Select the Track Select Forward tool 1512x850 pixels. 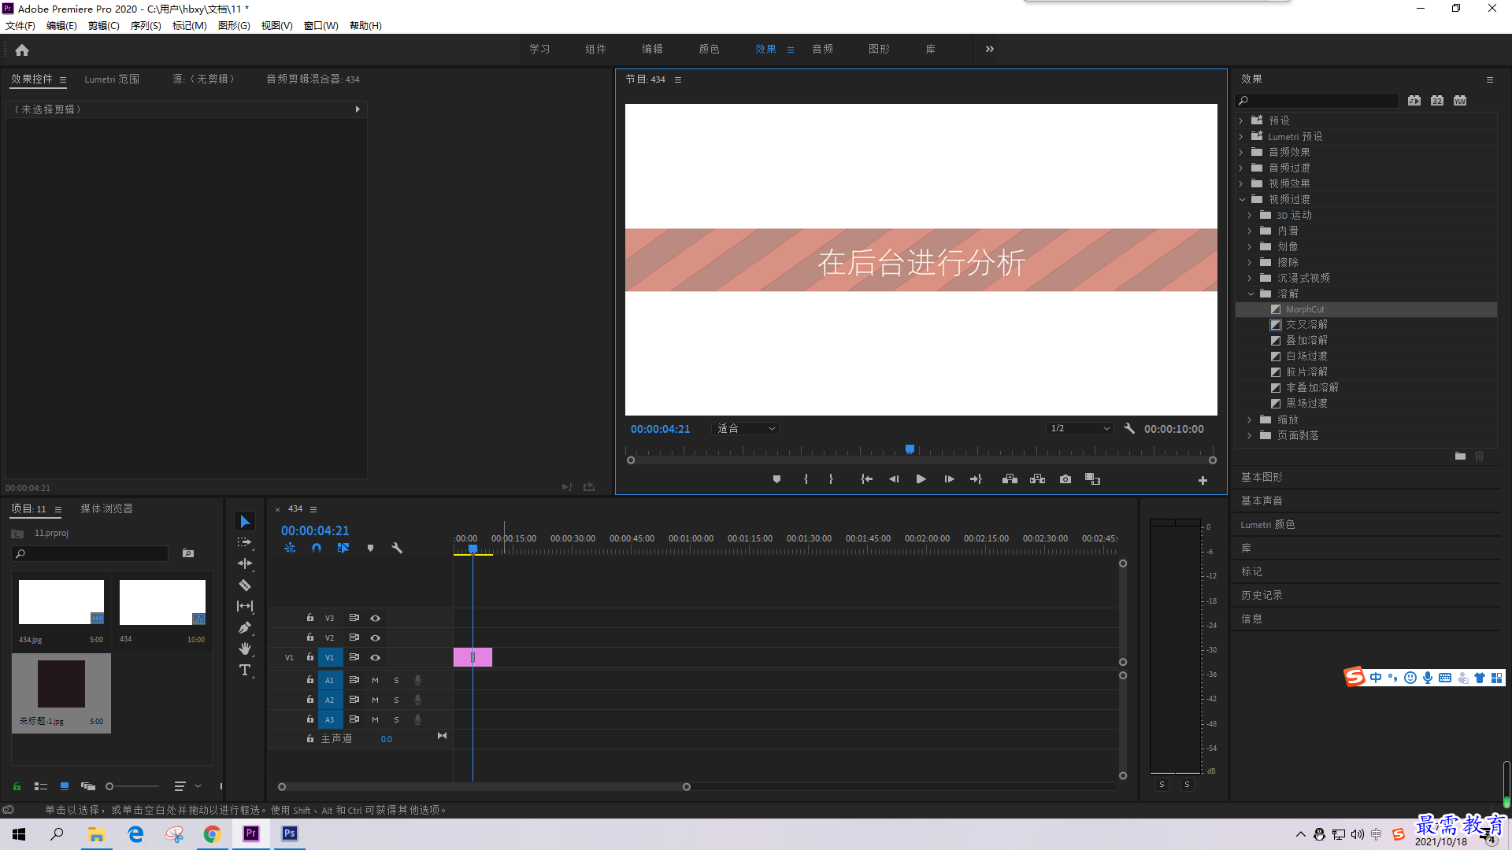coord(245,542)
